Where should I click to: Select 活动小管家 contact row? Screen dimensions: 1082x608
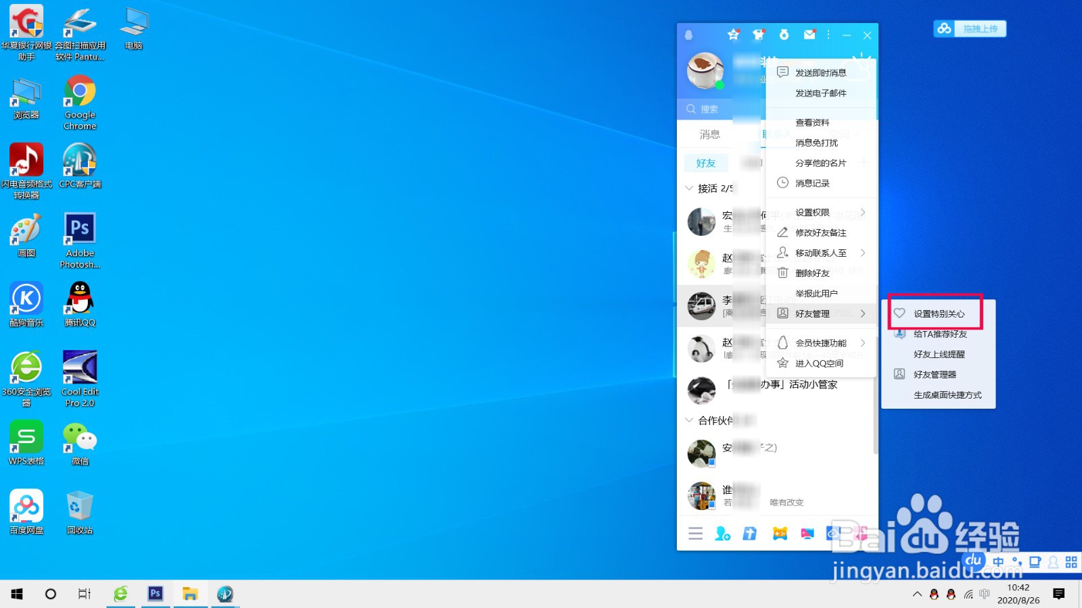[x=775, y=390]
